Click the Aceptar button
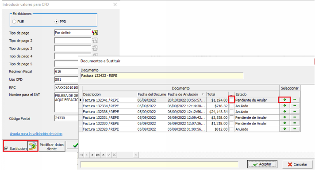This screenshot has height=170, width=315. (x=262, y=164)
